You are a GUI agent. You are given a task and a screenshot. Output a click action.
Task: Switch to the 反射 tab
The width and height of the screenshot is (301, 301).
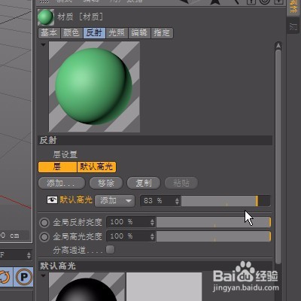[94, 33]
